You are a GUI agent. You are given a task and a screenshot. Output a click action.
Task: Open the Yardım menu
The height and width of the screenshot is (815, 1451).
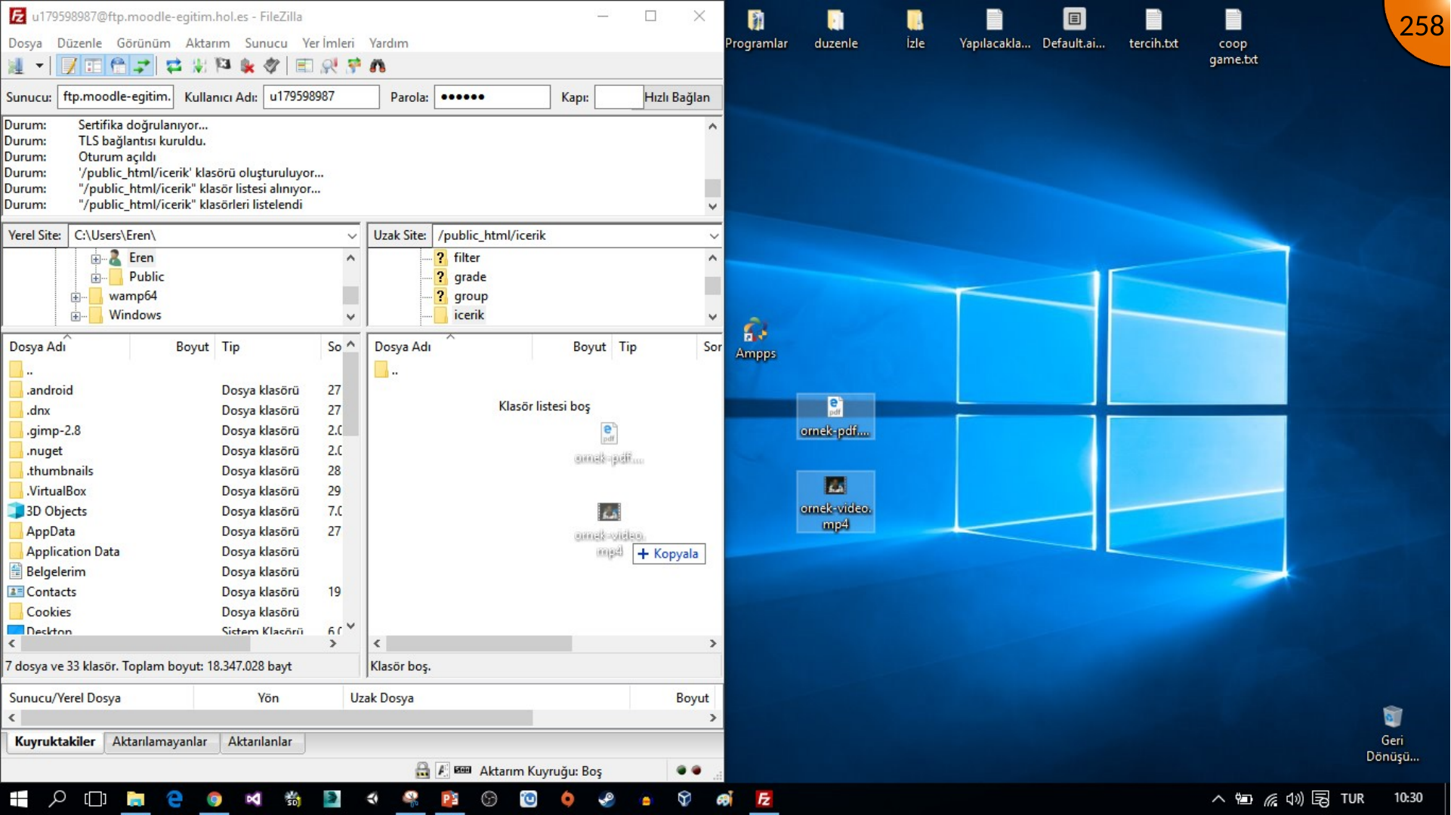coord(388,43)
